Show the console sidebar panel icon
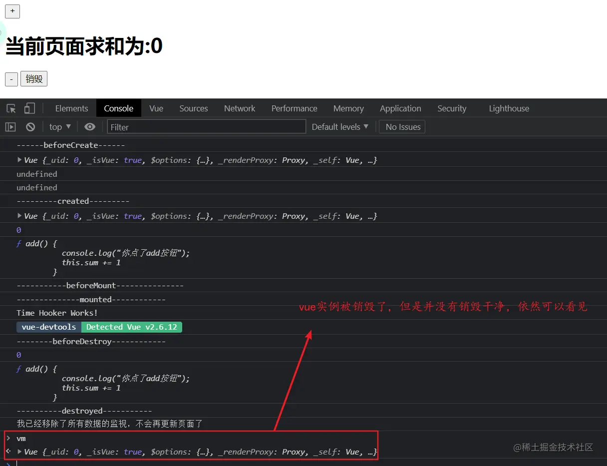 coord(10,127)
